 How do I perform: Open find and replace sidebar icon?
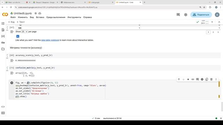[3, 30]
